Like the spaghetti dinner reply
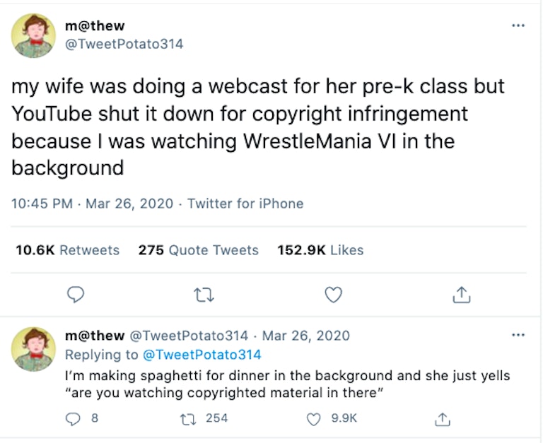Screen dimensions: 543x443 point(314,418)
